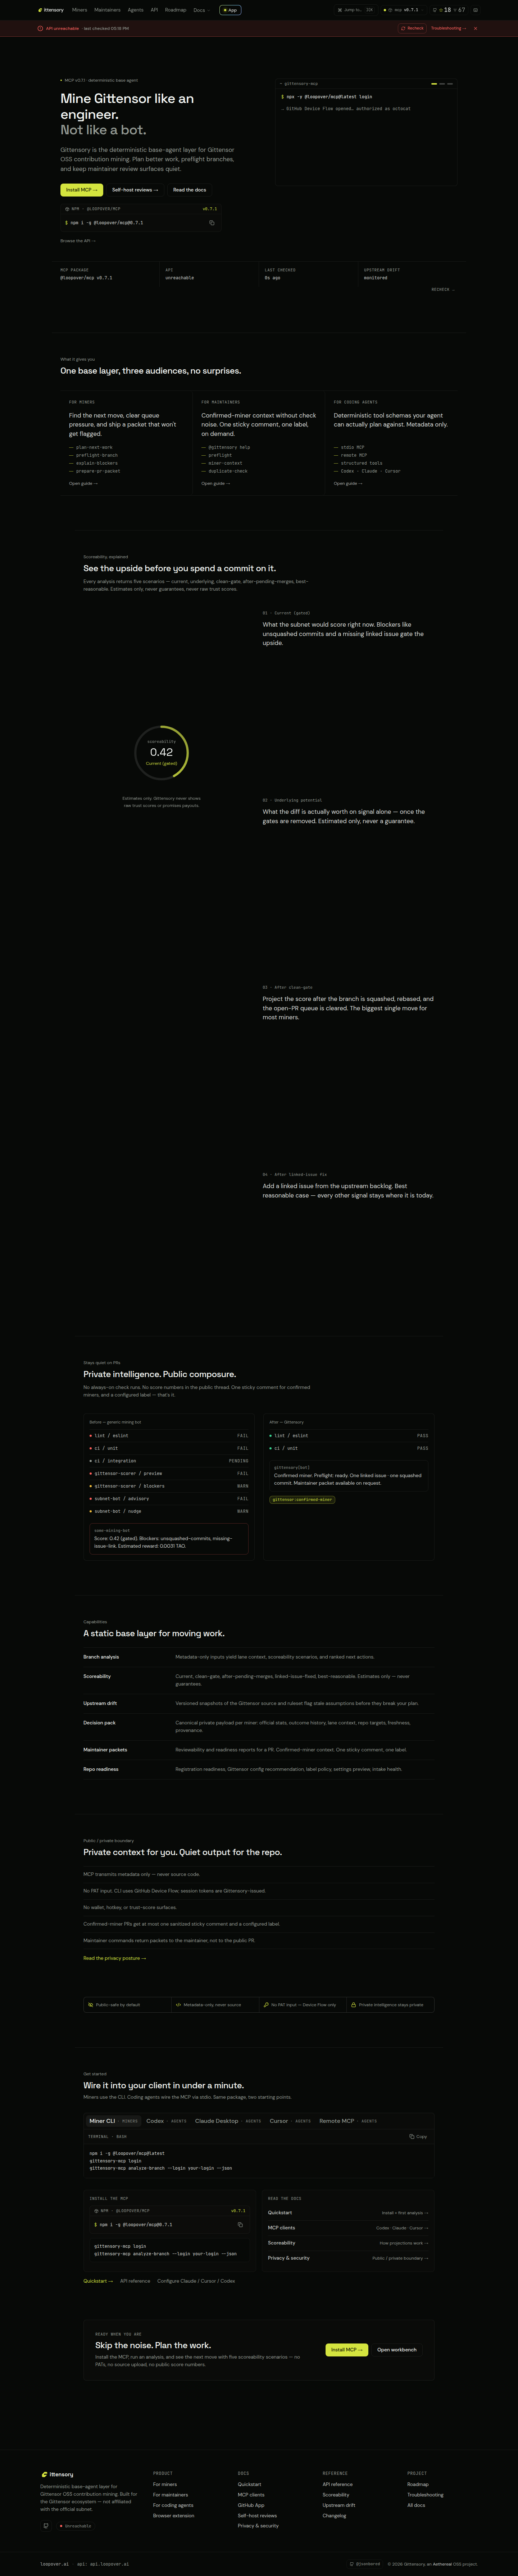
Task: Switch to the Cursor tab
Action: click(290, 2121)
